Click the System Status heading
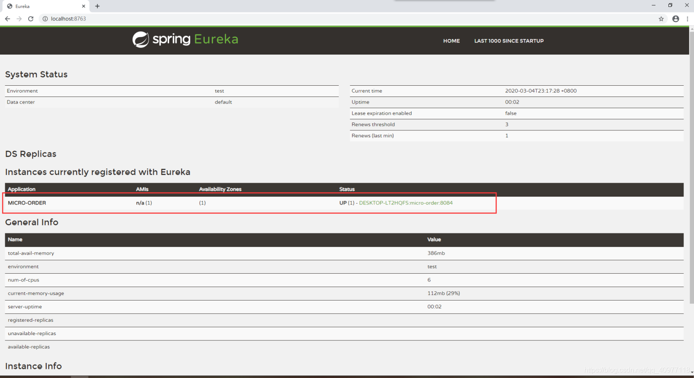Image resolution: width=694 pixels, height=378 pixels. (36, 74)
